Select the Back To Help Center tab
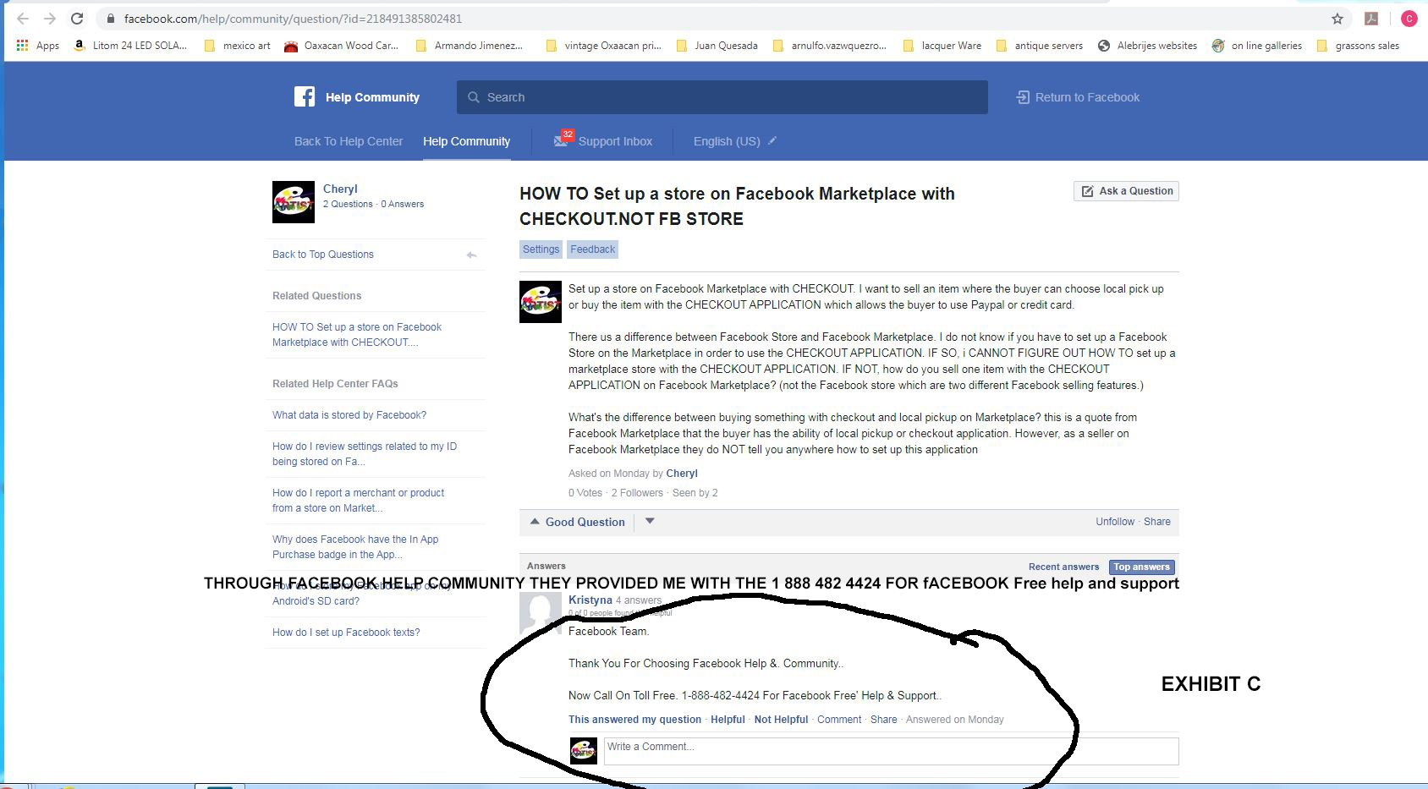 tap(349, 141)
